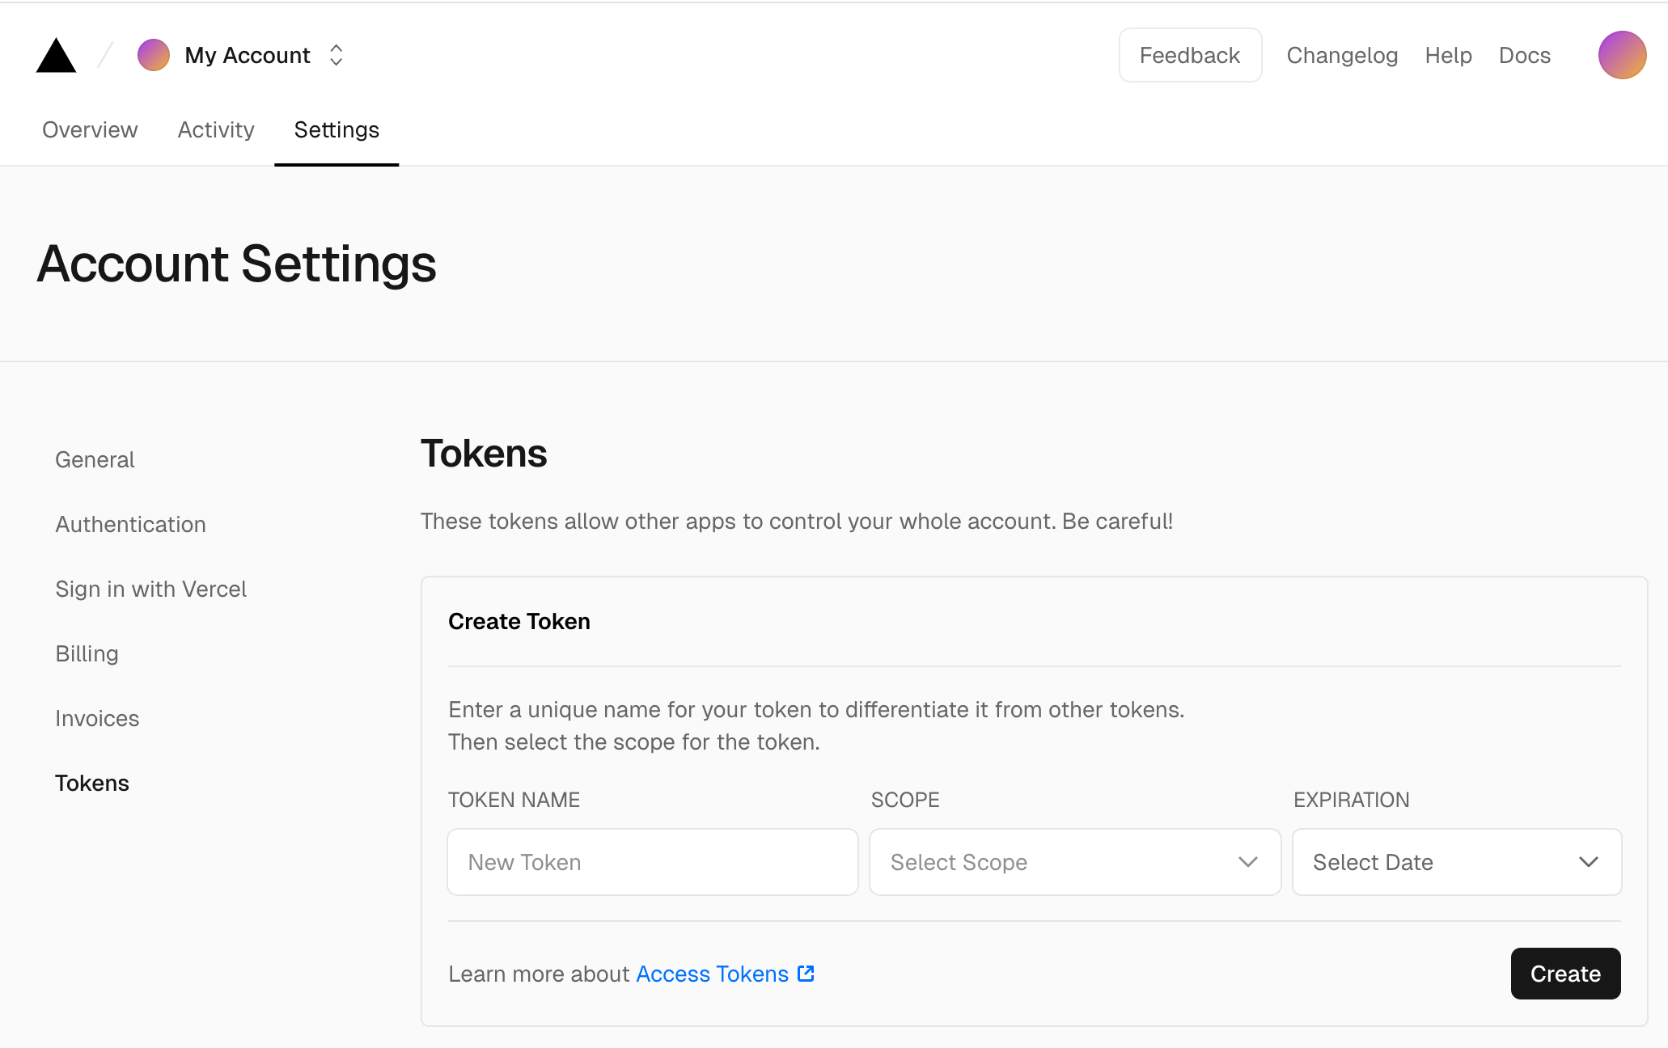Open the user profile avatar menu
This screenshot has width=1668, height=1048.
click(x=1622, y=55)
